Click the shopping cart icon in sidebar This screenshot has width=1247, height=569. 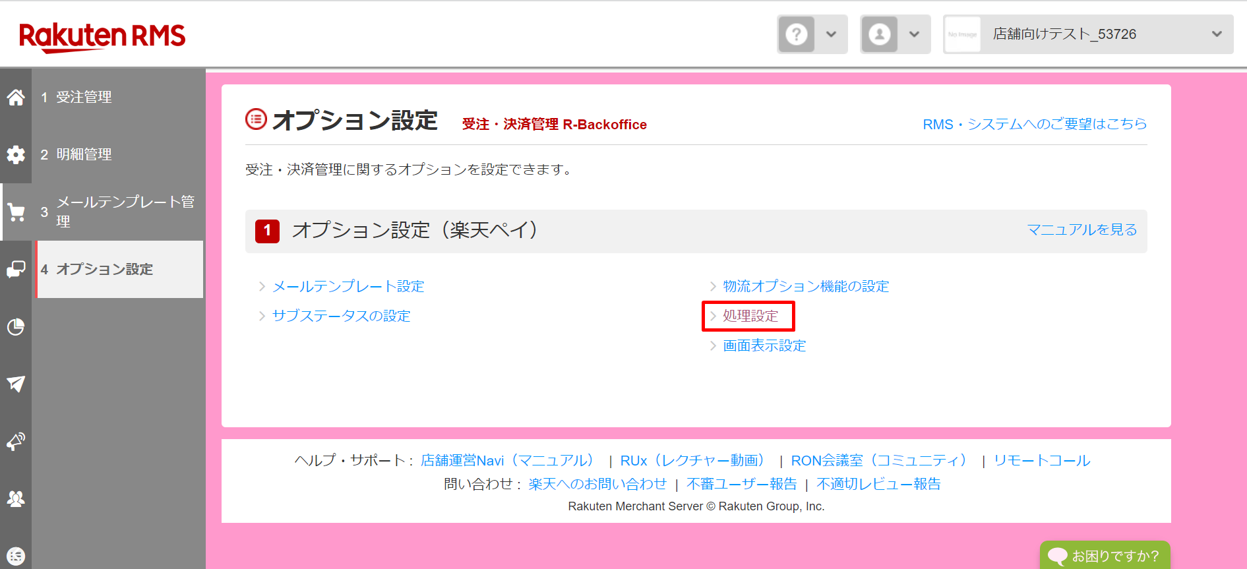pyautogui.click(x=16, y=212)
